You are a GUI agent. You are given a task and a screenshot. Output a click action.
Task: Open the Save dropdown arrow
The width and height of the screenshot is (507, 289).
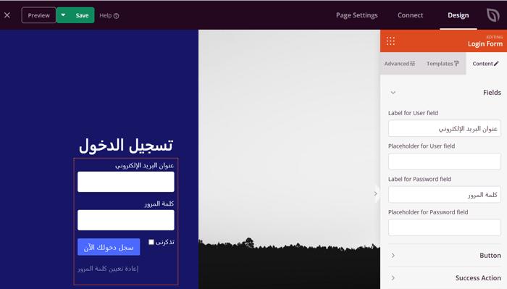(63, 15)
